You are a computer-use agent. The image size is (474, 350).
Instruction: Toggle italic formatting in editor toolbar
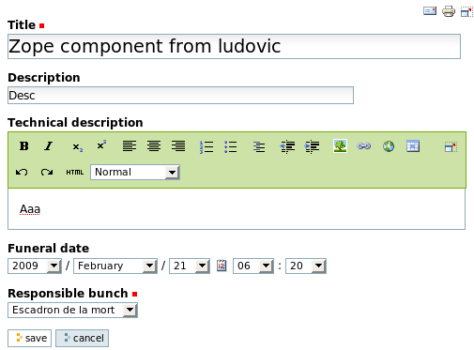tap(49, 146)
